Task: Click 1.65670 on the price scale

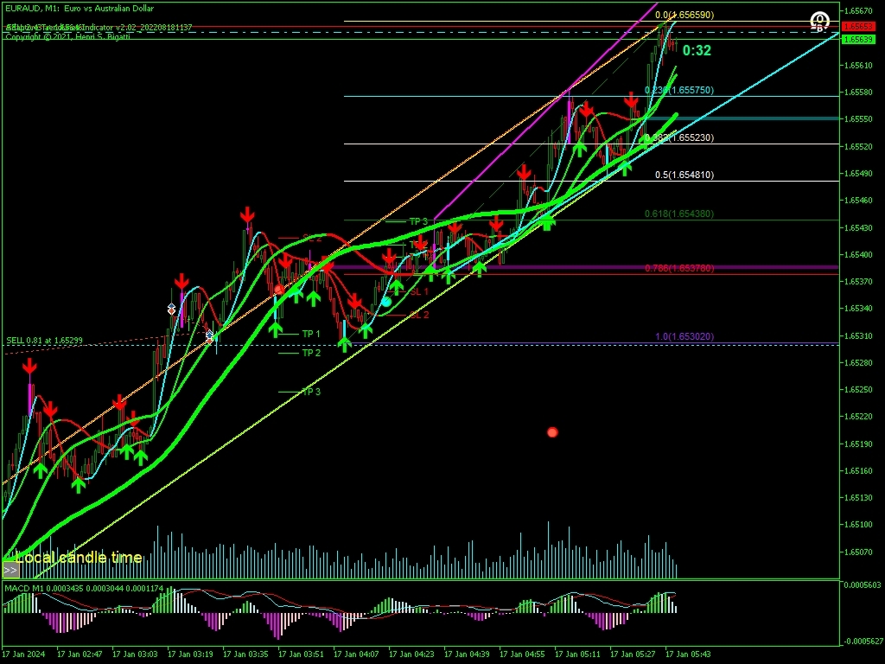Action: (x=858, y=10)
